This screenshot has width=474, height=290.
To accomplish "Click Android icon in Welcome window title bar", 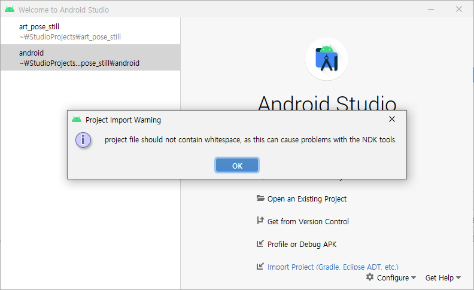I will tap(10, 10).
